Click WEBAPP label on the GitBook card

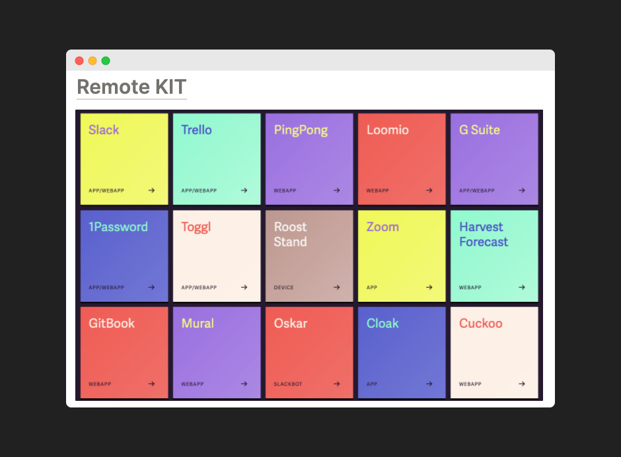coord(100,384)
